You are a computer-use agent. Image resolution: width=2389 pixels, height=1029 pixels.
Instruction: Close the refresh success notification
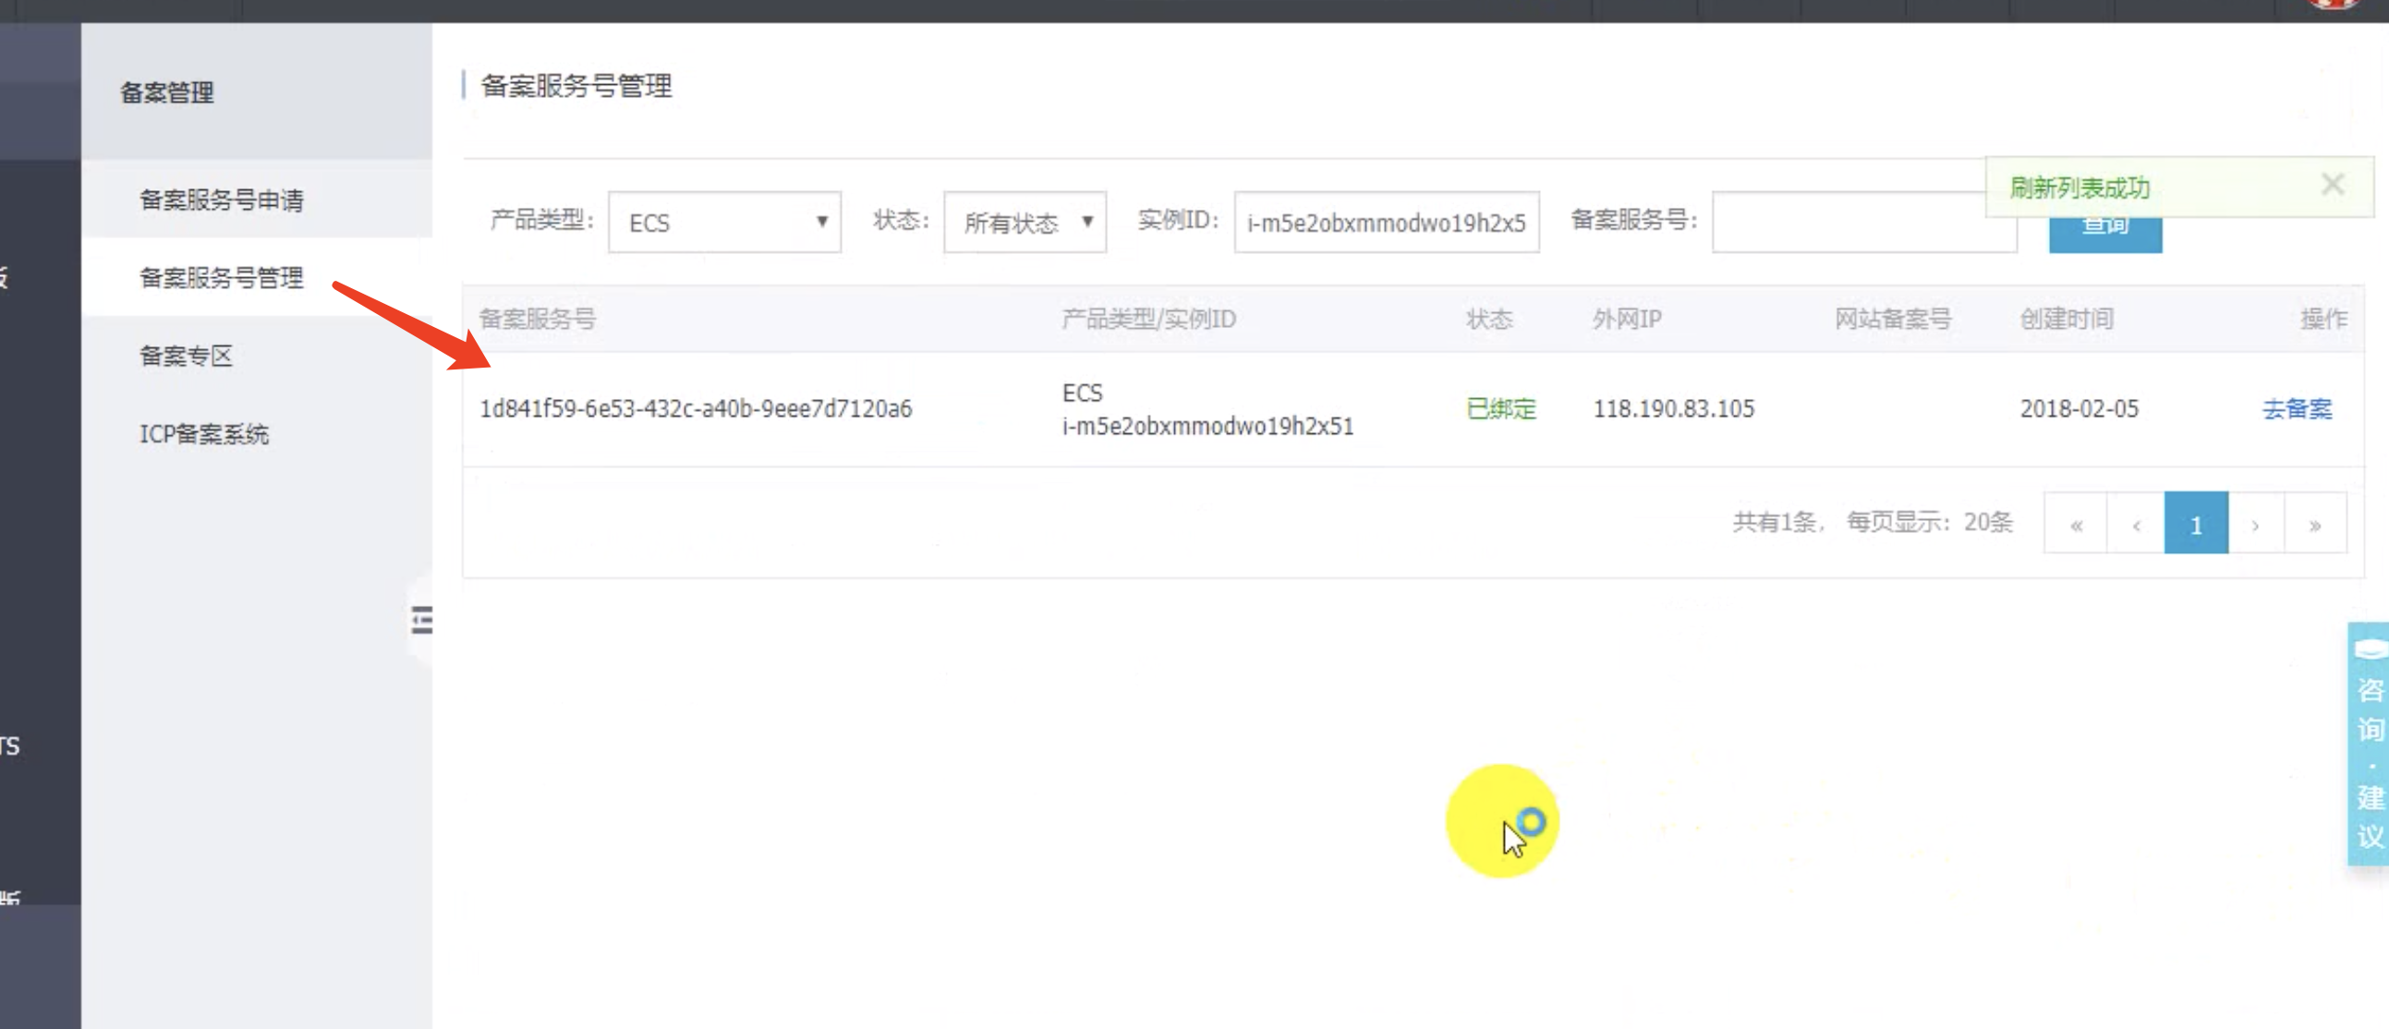[x=2333, y=185]
